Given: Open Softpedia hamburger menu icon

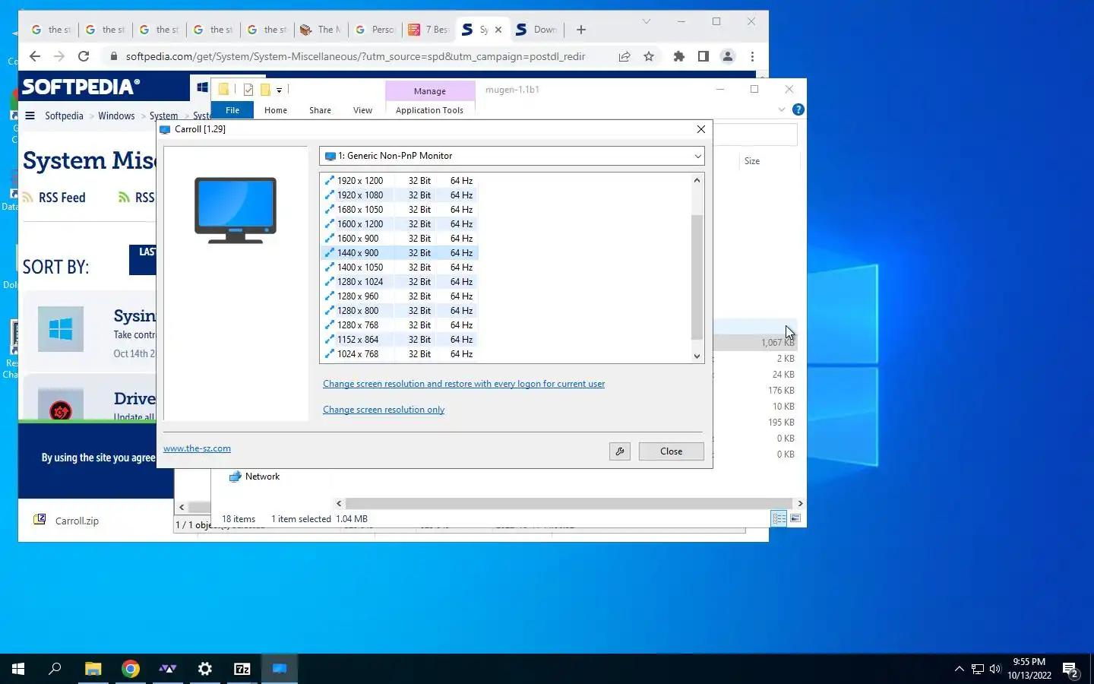Looking at the screenshot, I should point(30,116).
